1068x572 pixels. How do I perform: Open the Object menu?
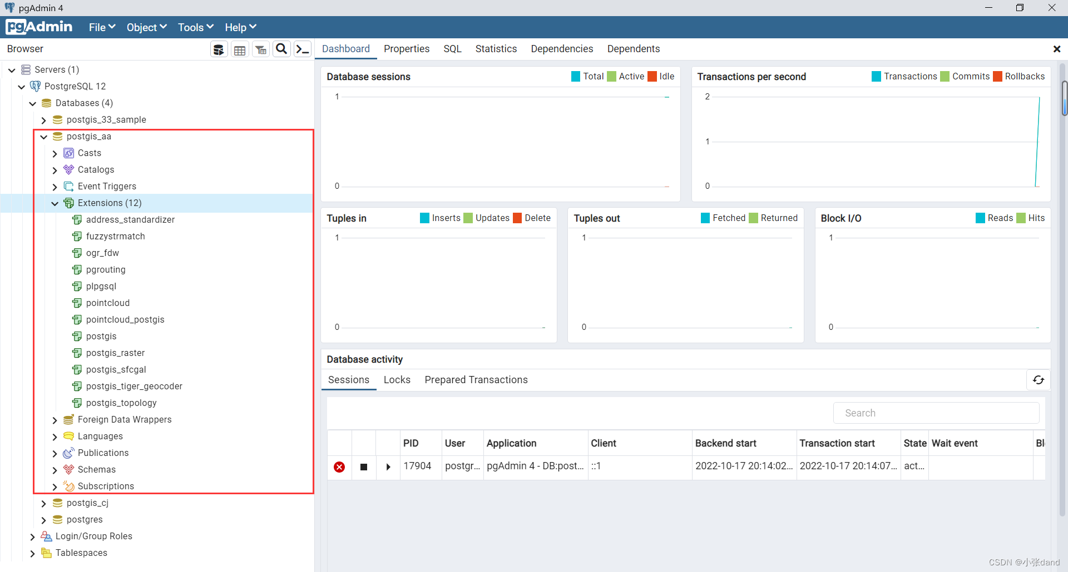pos(146,27)
